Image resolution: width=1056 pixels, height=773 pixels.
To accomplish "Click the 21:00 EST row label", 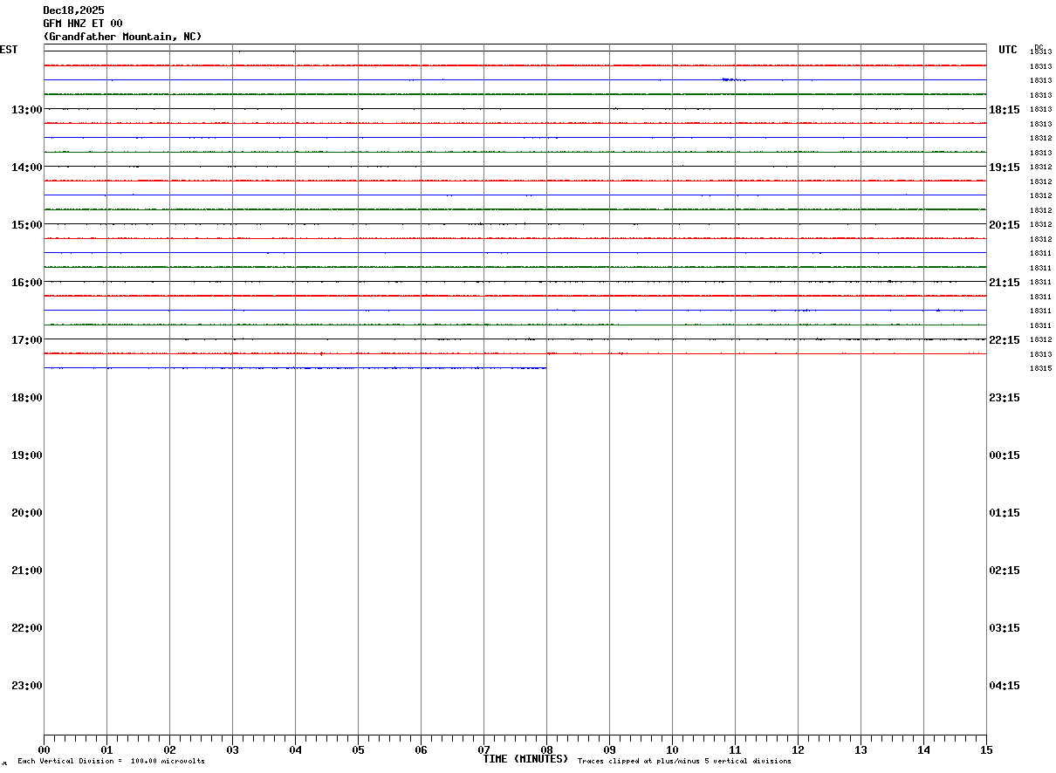I will [x=27, y=570].
